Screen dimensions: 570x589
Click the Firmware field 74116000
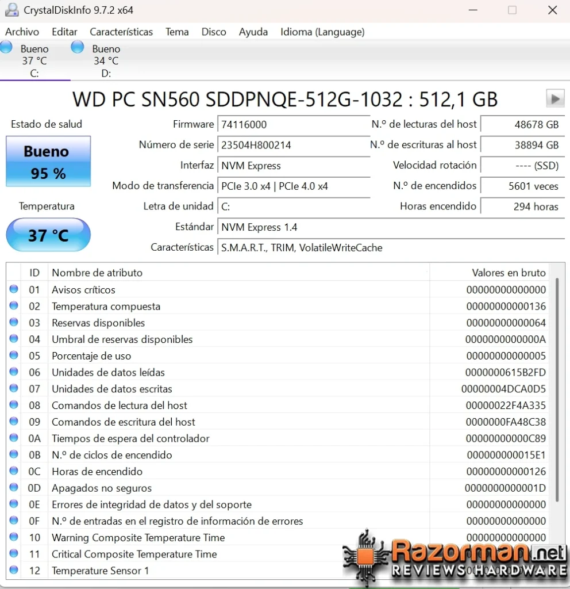coord(294,124)
